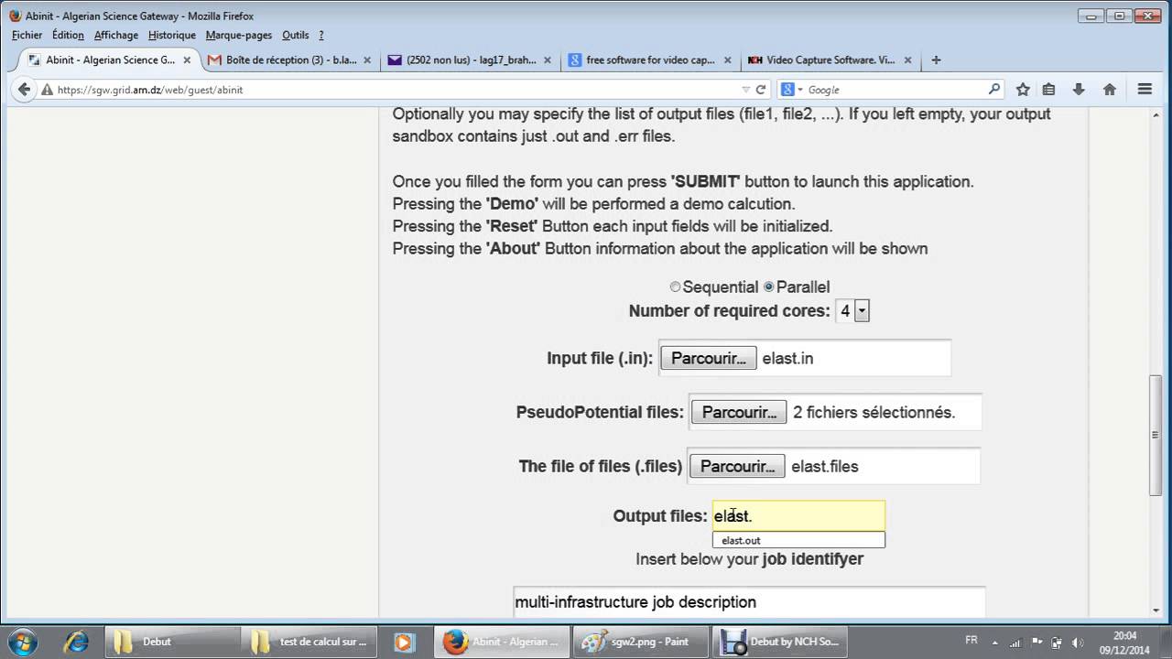Click Parcourir for the file of files
The image size is (1172, 659).
(738, 466)
